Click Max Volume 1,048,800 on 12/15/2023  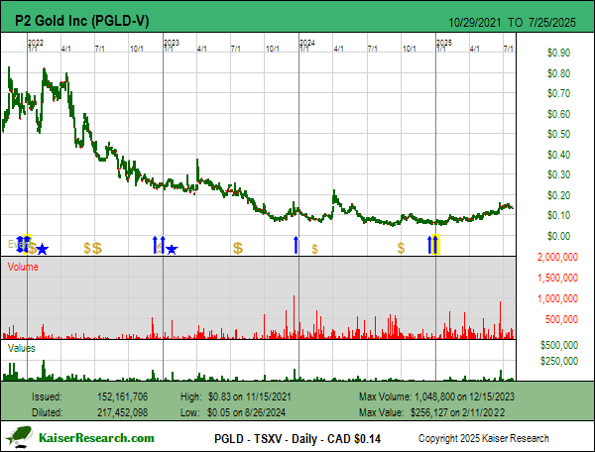point(436,396)
